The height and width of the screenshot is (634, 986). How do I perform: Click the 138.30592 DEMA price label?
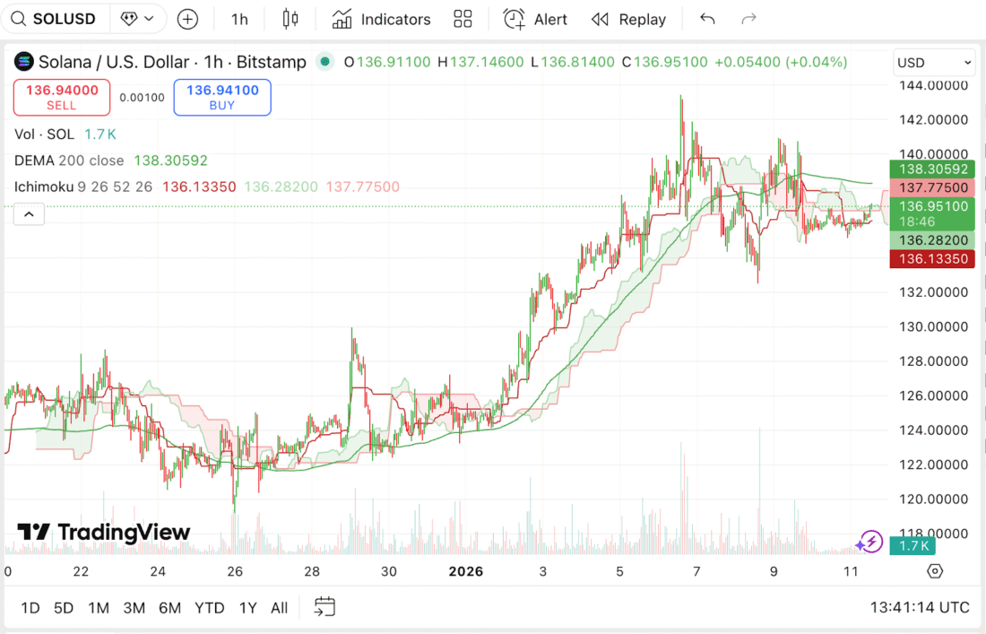tap(932, 169)
